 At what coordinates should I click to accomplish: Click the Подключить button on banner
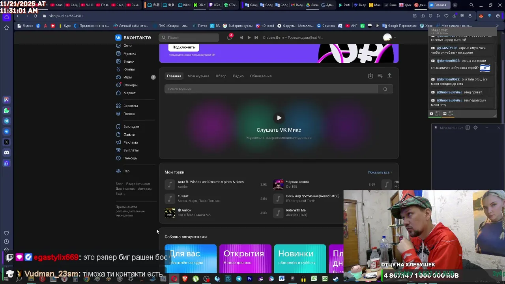click(x=183, y=47)
